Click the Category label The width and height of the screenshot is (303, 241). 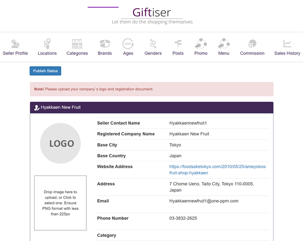(x=107, y=235)
